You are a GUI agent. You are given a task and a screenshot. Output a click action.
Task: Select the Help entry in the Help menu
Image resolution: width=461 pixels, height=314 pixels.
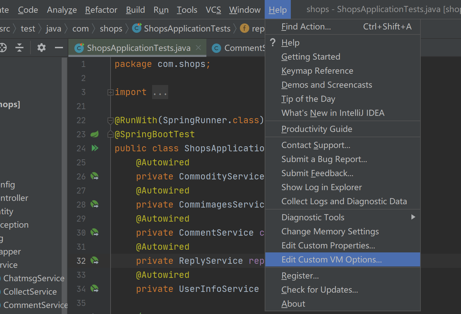[343, 43]
